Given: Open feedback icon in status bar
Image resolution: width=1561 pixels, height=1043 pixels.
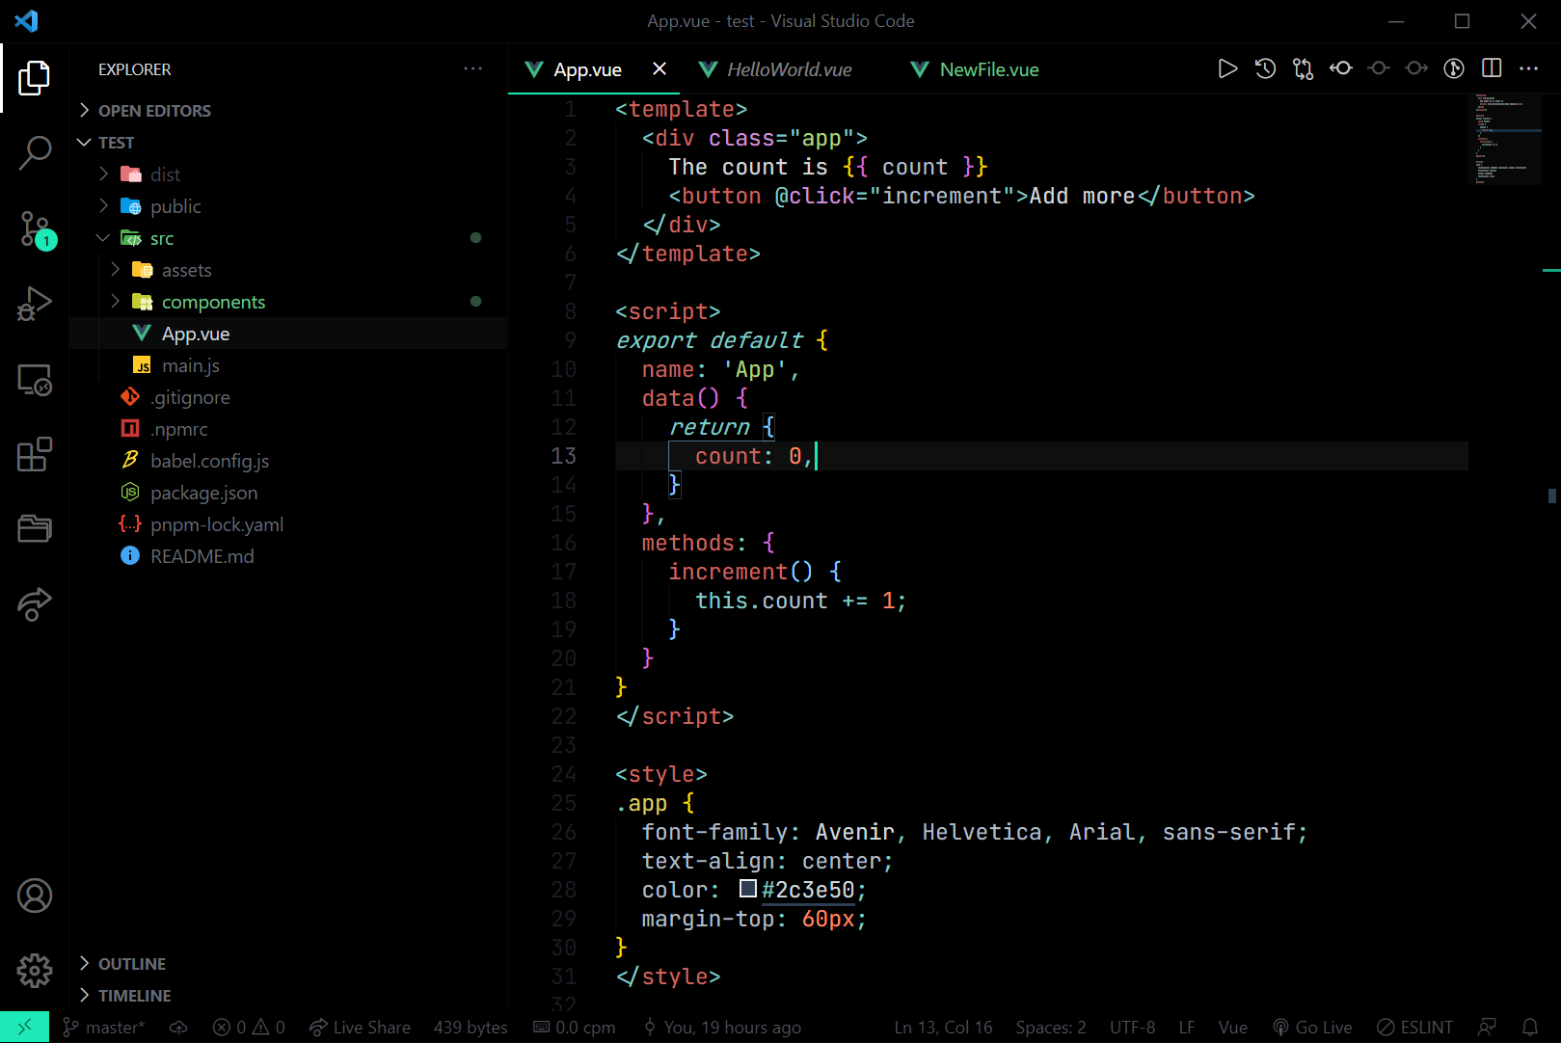Looking at the screenshot, I should pyautogui.click(x=1488, y=1028).
